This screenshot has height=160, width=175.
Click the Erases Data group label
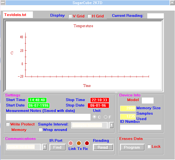pyautogui.click(x=131, y=139)
